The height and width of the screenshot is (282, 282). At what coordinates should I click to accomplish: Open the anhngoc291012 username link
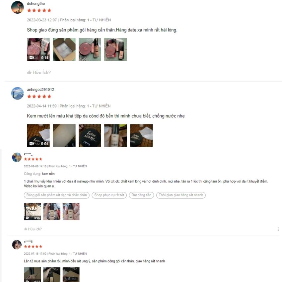(40, 90)
